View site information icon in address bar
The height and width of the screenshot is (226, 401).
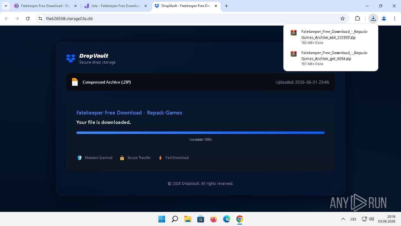pyautogui.click(x=40, y=19)
